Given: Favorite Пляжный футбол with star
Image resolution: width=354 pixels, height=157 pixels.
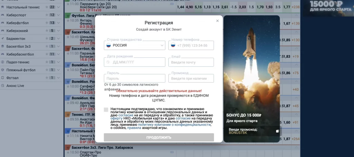Looking at the screenshot, I should pyautogui.click(x=47, y=70).
